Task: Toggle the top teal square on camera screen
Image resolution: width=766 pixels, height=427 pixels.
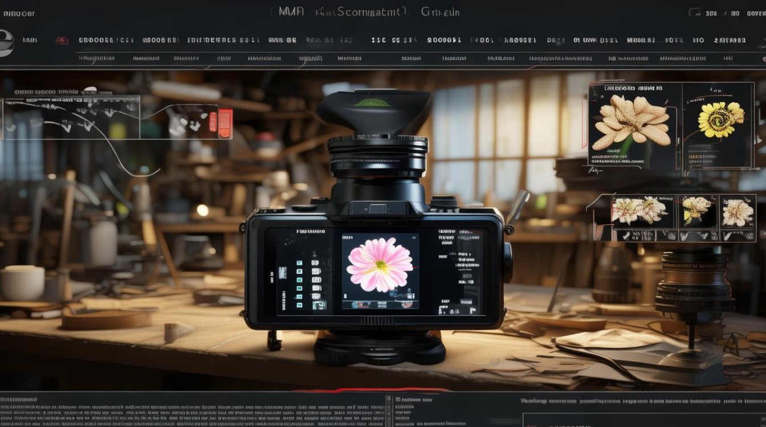Action: pyautogui.click(x=299, y=262)
